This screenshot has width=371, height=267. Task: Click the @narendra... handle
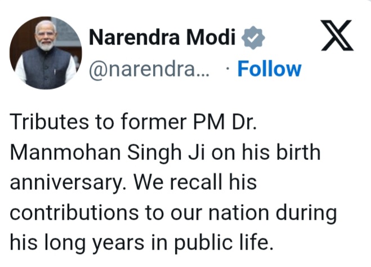click(149, 70)
